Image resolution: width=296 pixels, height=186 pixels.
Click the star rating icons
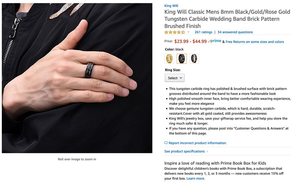point(175,32)
